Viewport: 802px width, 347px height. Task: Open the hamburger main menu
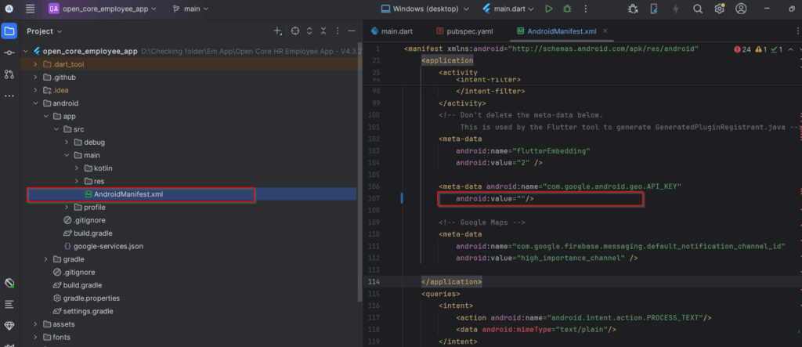tap(30, 9)
